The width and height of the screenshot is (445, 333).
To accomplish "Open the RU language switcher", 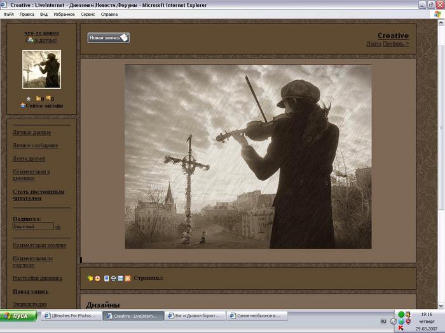I will [x=383, y=321].
